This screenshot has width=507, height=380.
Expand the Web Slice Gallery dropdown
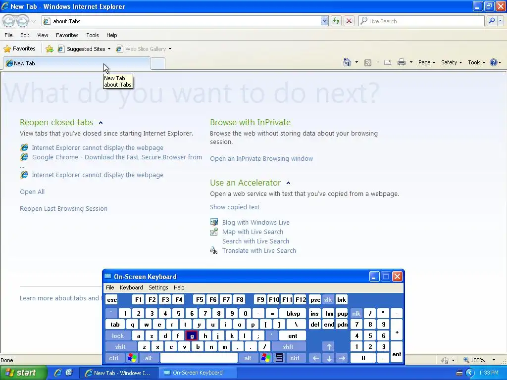[x=170, y=49]
